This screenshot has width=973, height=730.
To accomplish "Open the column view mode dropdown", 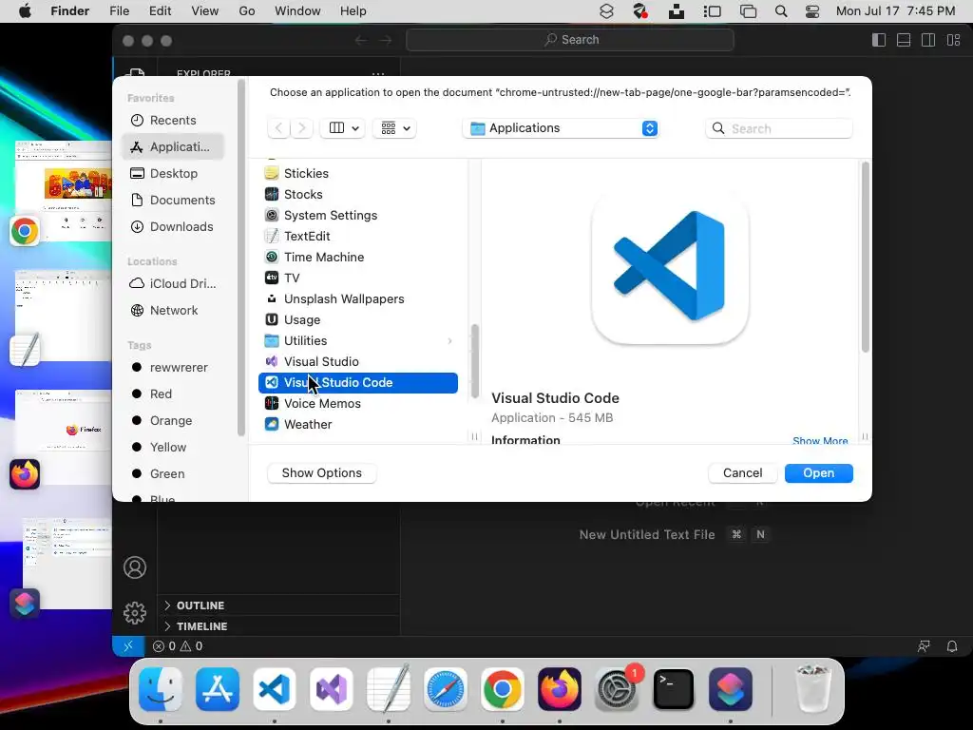I will coord(342,128).
